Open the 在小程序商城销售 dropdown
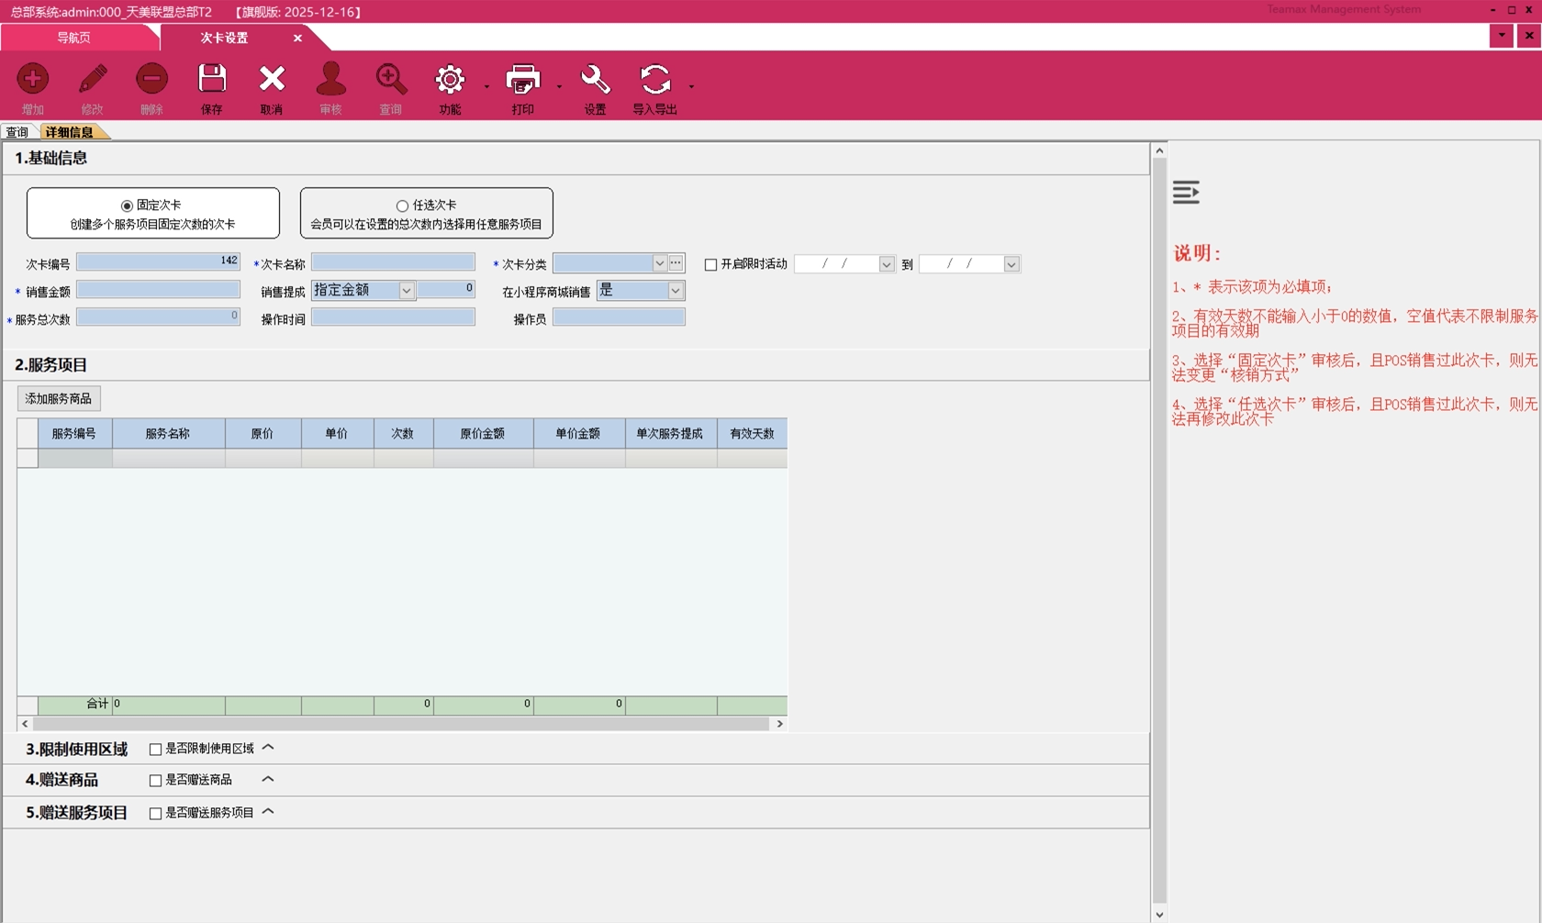Screen dimensions: 1542x923 pos(675,291)
